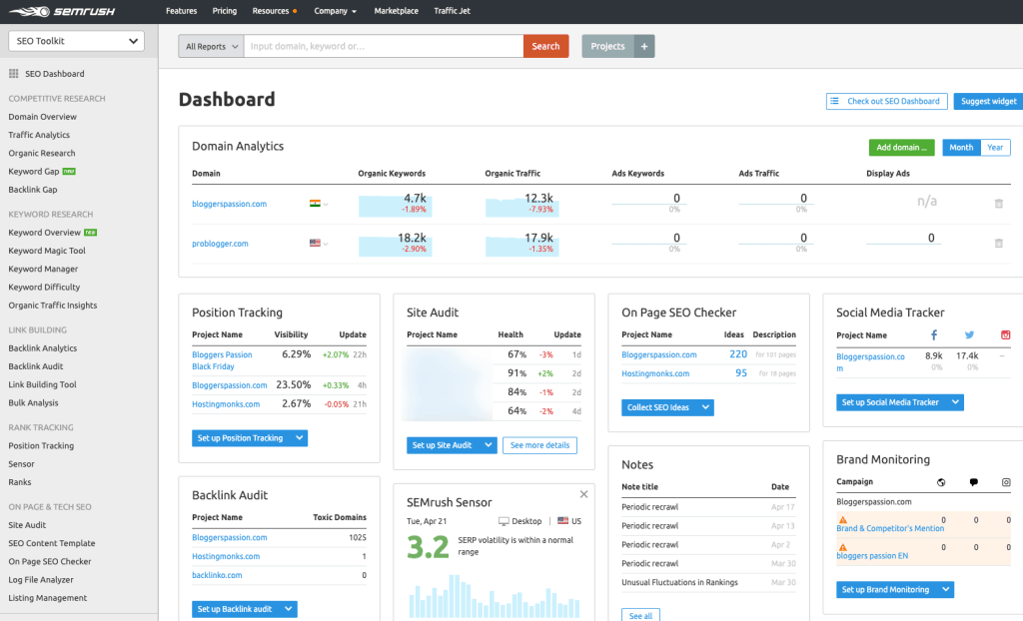This screenshot has width=1023, height=621.
Task: Click the Collect SEO ideas button
Action: pyautogui.click(x=666, y=407)
